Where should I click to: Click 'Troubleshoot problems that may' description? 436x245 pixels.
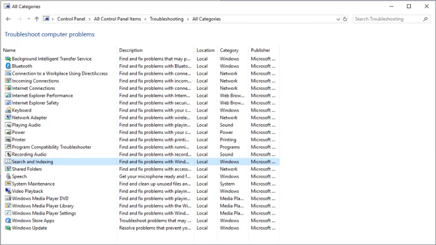click(155, 220)
